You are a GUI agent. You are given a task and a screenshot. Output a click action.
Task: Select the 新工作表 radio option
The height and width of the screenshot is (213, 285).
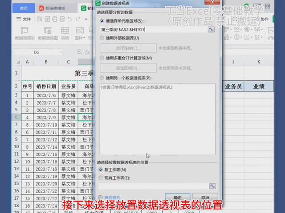click(101, 170)
